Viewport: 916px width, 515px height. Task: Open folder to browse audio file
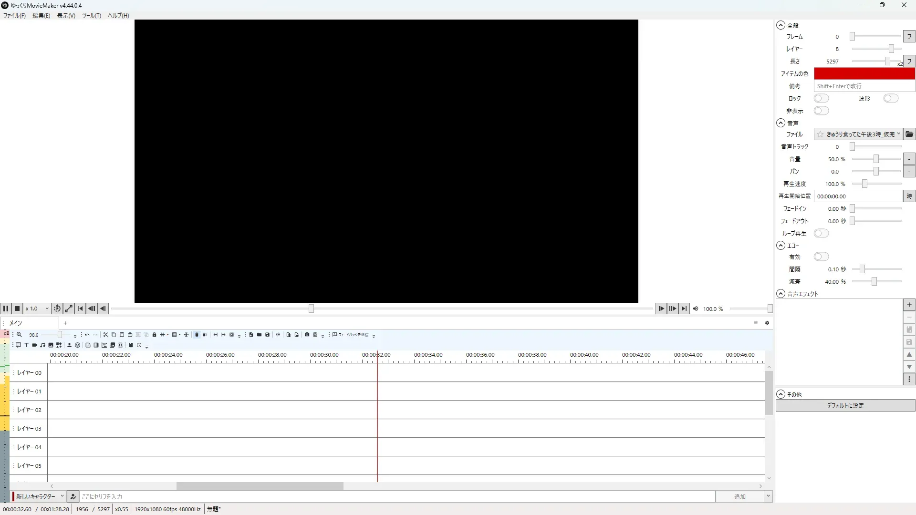[x=909, y=134]
